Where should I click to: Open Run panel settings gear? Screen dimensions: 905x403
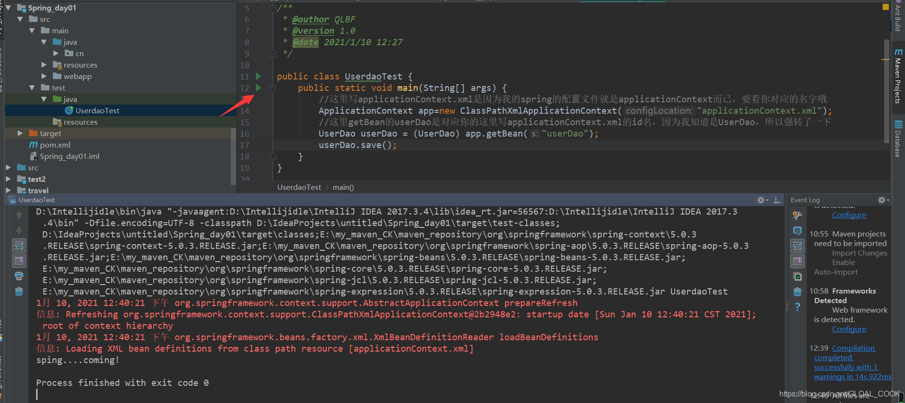(x=762, y=200)
